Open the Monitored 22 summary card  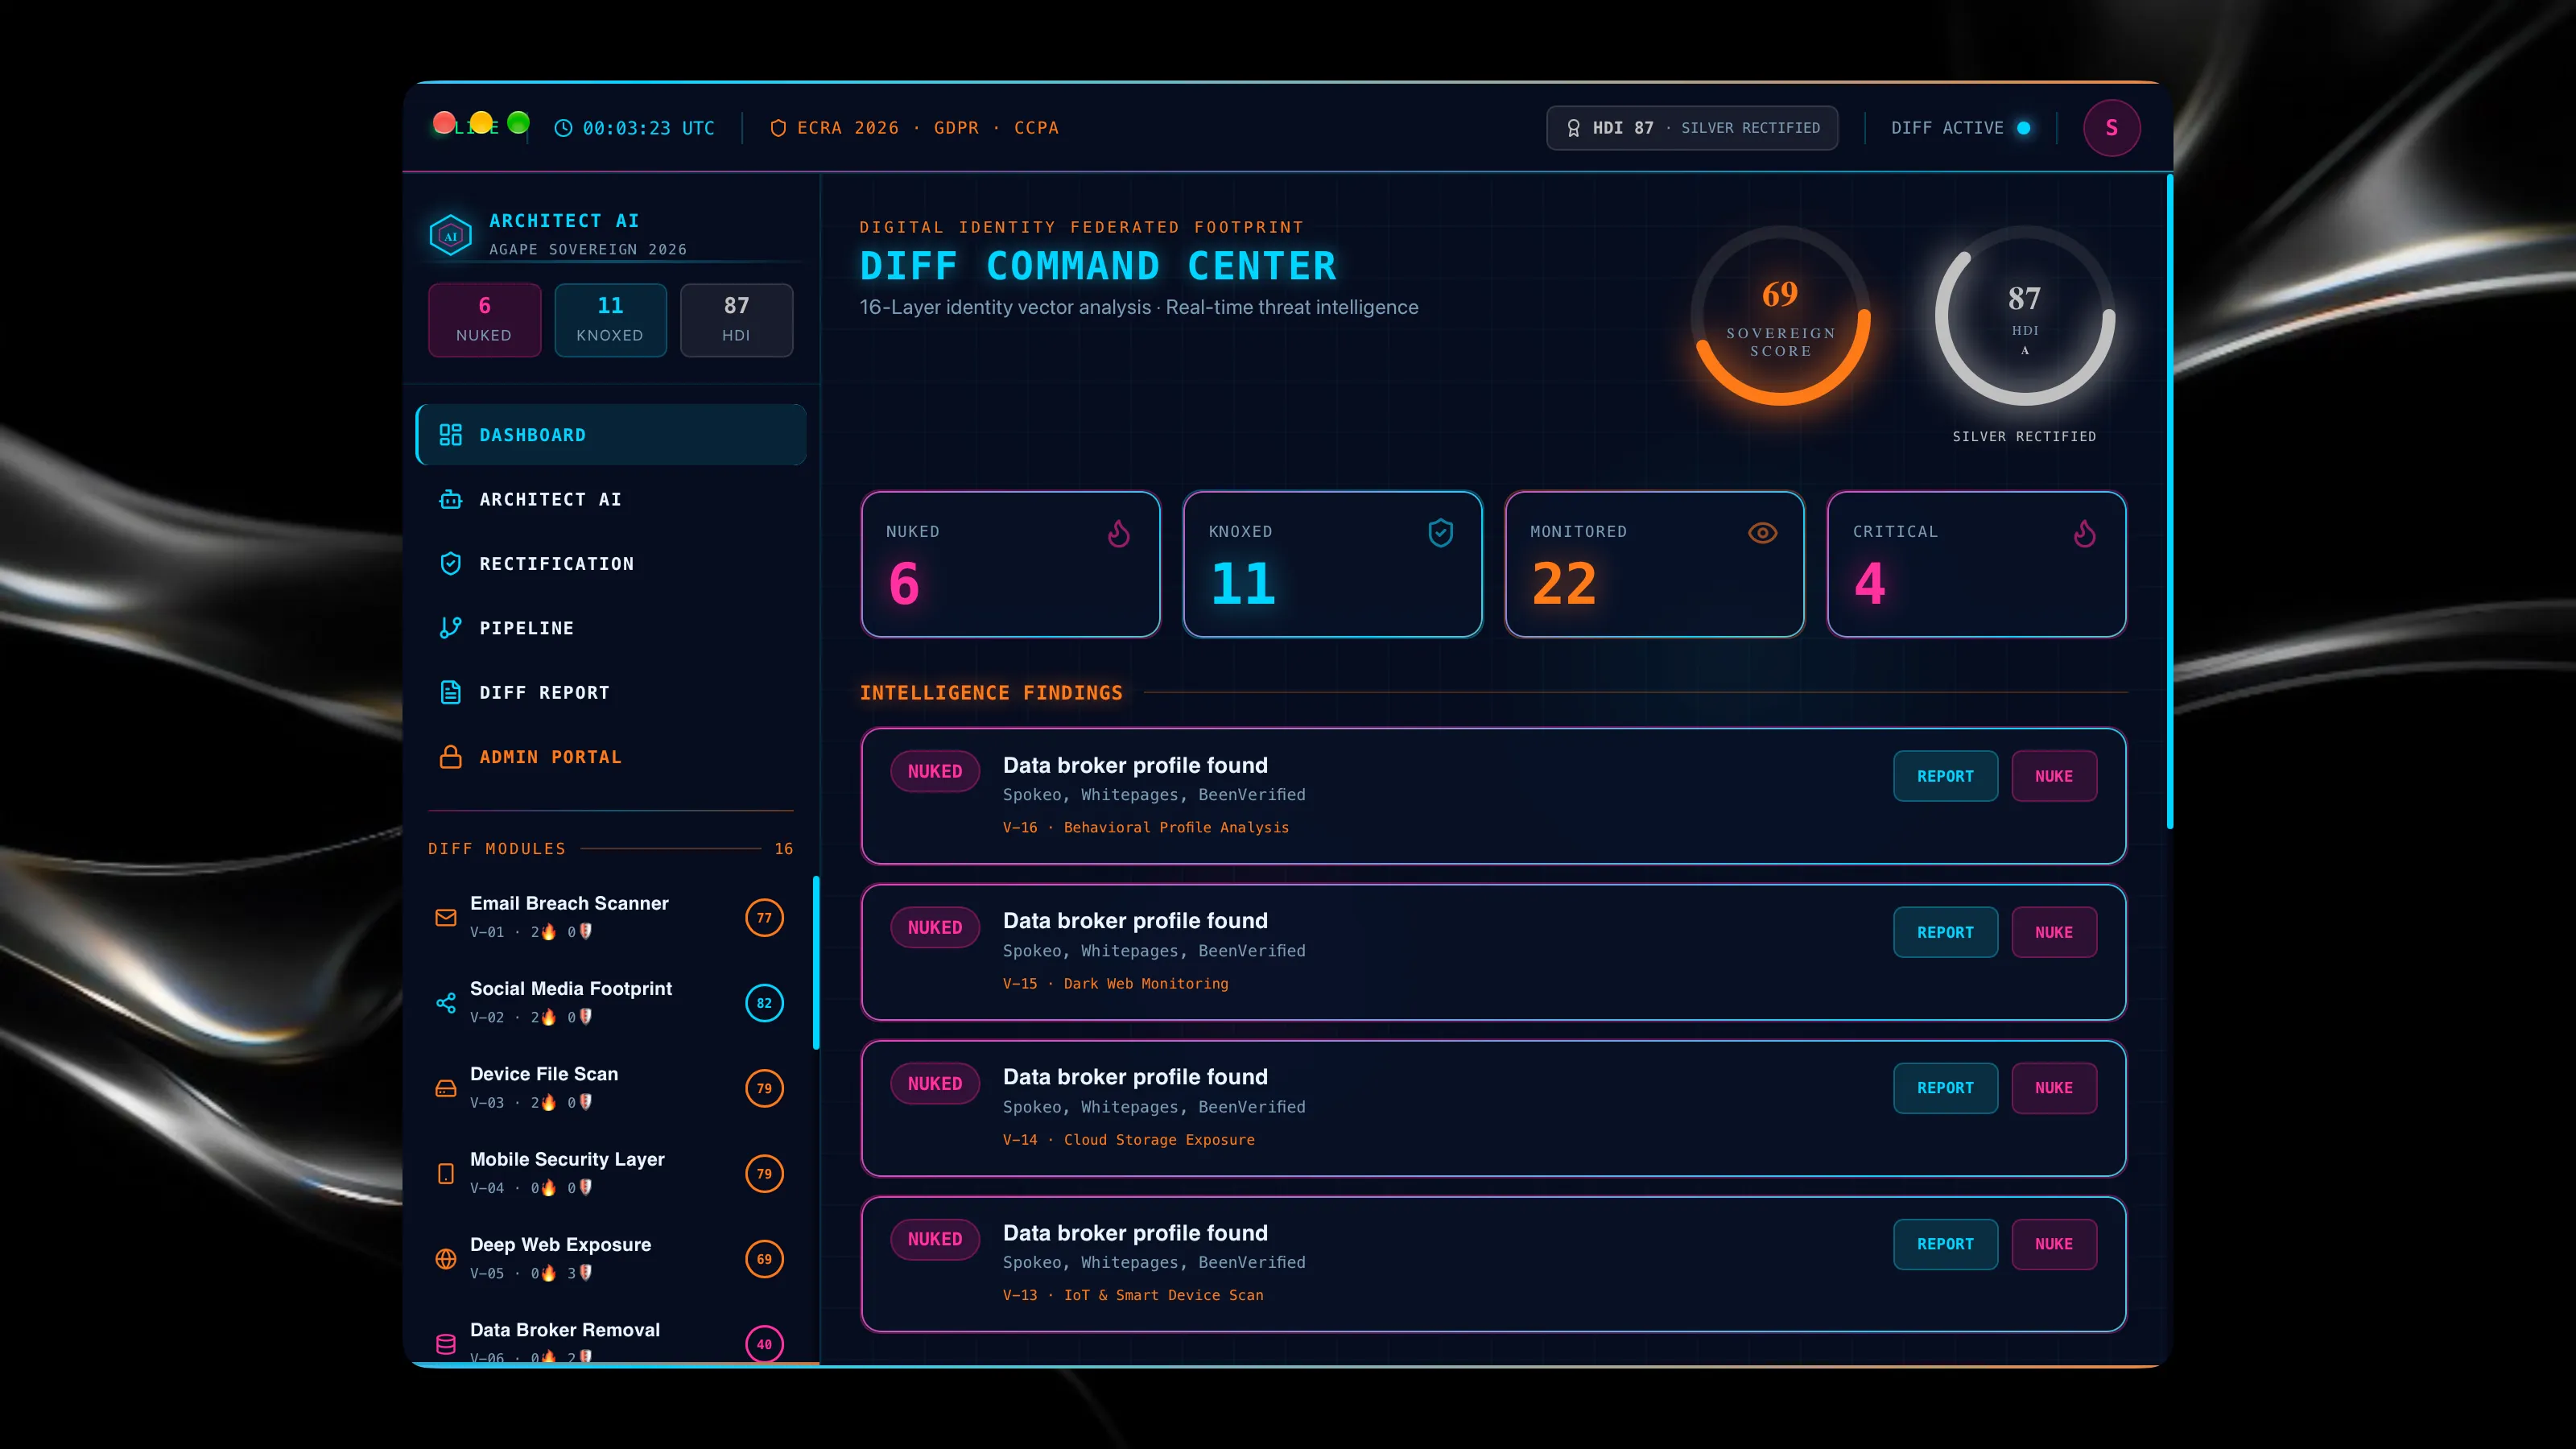(x=1655, y=564)
